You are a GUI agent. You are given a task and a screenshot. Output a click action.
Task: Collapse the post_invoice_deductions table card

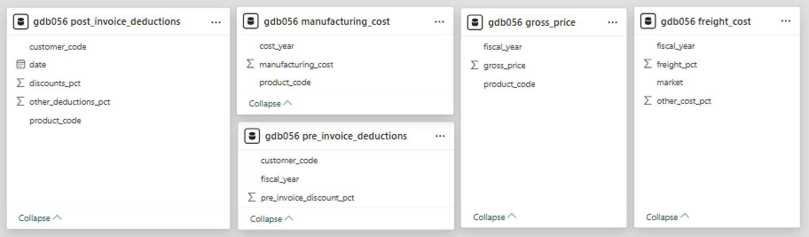[x=40, y=218]
